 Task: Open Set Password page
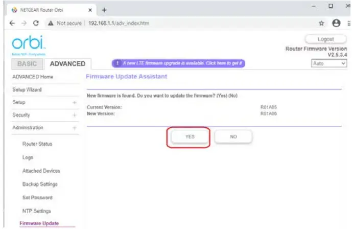click(x=37, y=198)
